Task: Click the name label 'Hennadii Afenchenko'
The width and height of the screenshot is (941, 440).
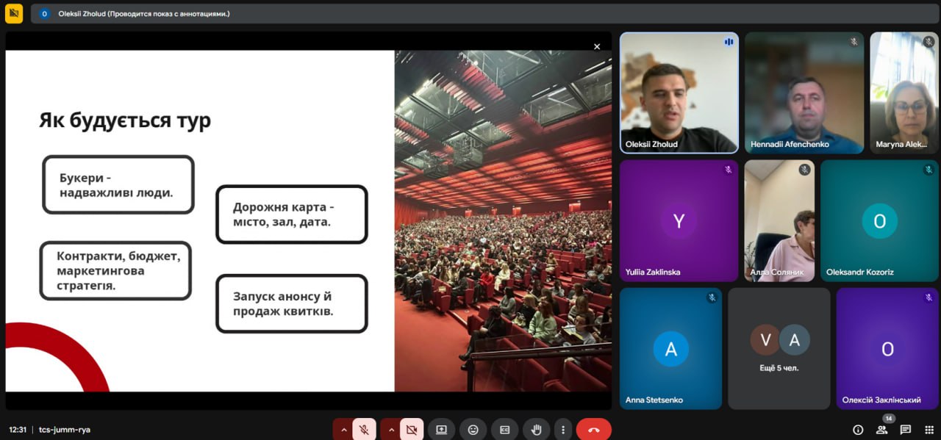Action: (x=790, y=144)
